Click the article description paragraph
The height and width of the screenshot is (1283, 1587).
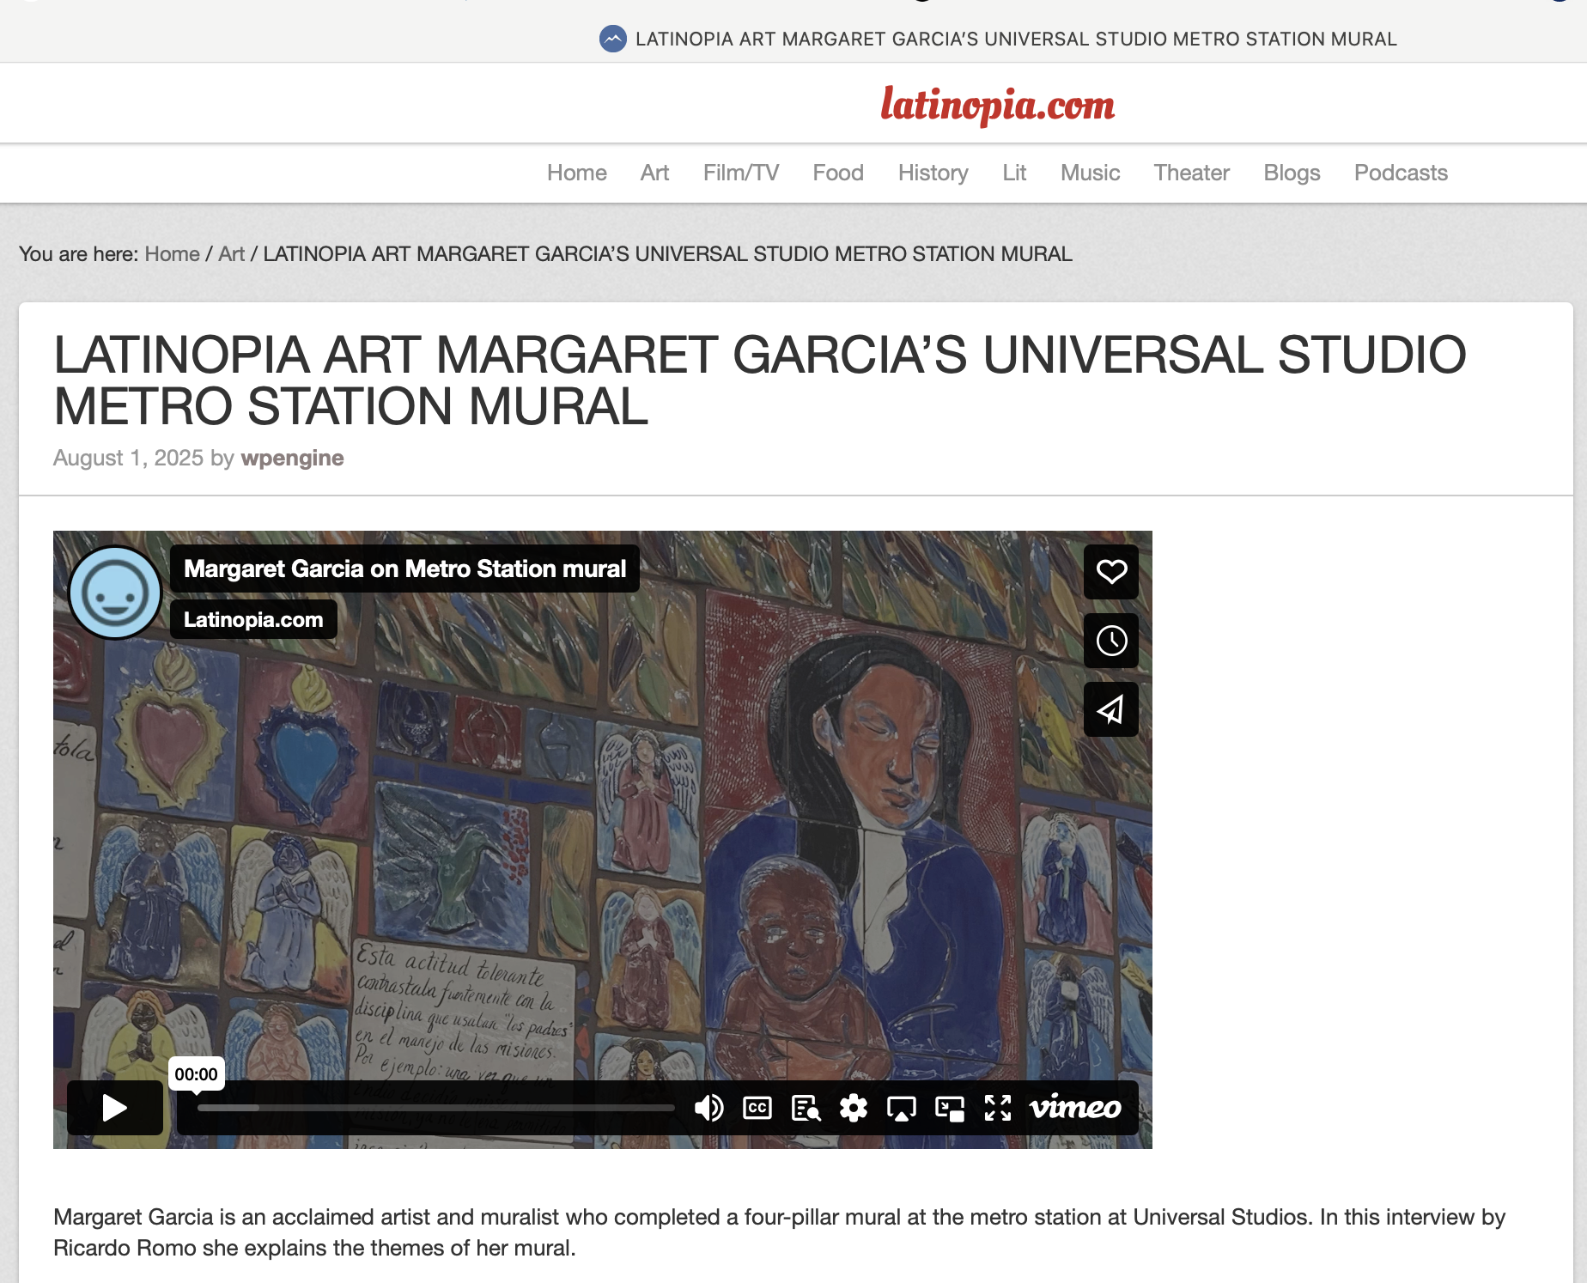[x=779, y=1232]
